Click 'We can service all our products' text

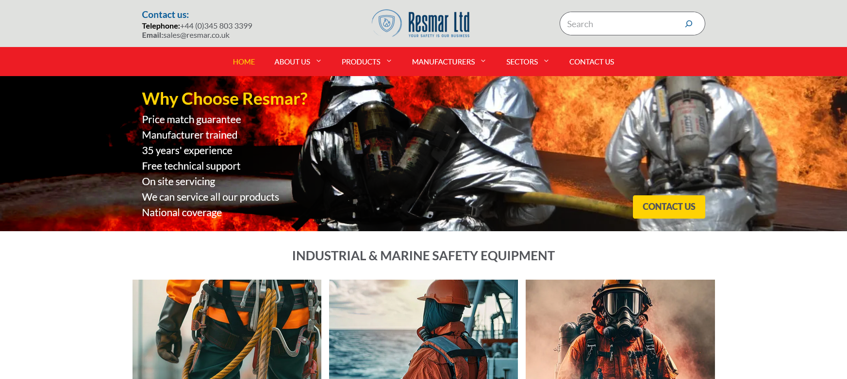click(210, 197)
